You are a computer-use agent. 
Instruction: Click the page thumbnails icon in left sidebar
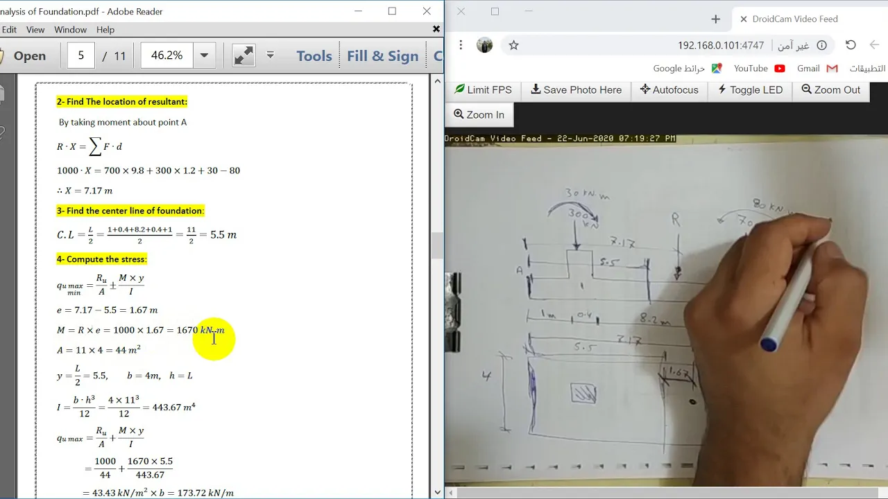[1, 94]
